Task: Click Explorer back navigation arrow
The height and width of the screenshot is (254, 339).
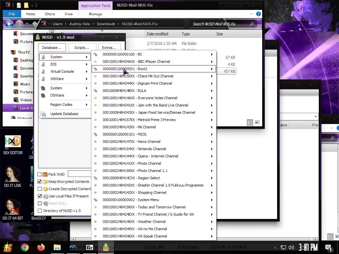Action: (x=9, y=24)
